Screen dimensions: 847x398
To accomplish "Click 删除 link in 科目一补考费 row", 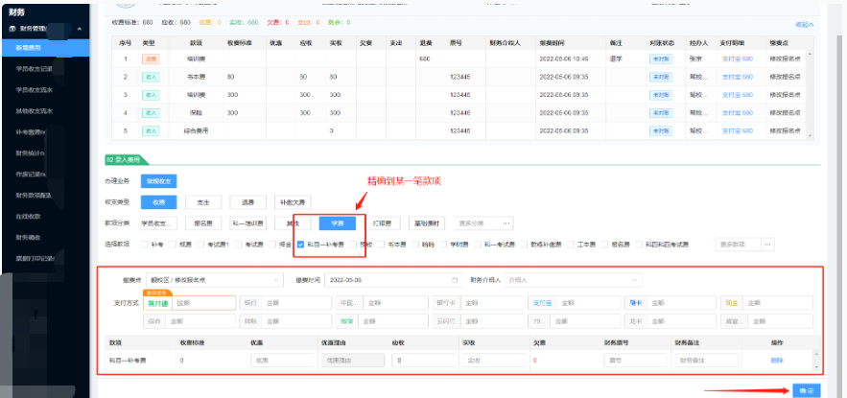I will (x=777, y=360).
